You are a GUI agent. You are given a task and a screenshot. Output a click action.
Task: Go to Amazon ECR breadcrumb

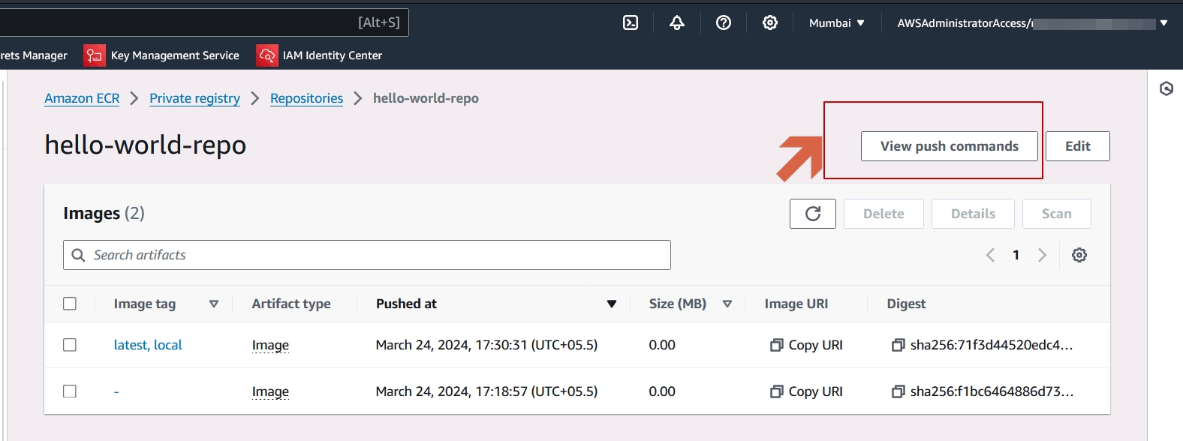coord(82,98)
